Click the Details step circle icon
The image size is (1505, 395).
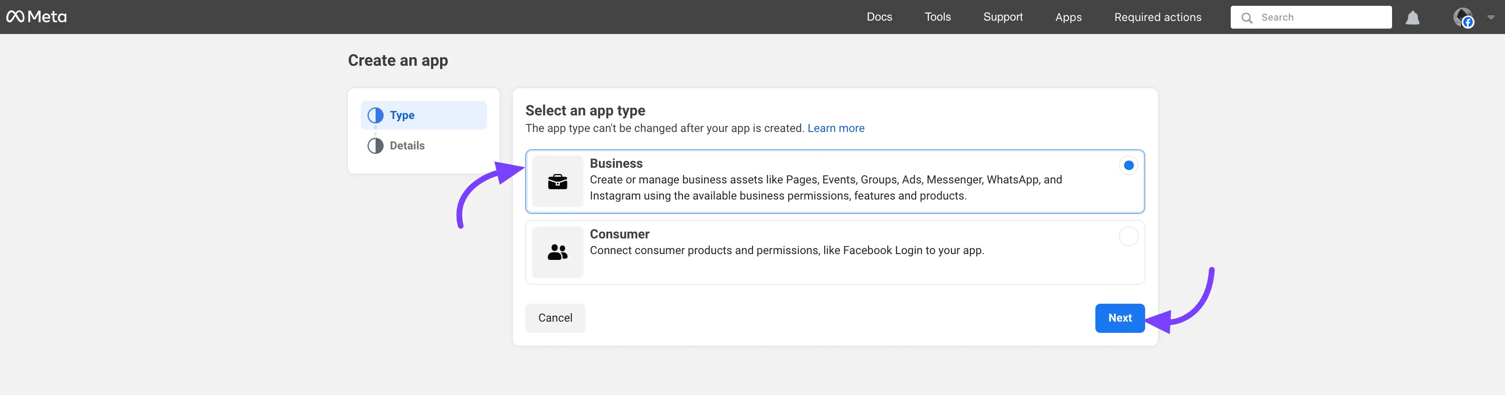(x=376, y=146)
